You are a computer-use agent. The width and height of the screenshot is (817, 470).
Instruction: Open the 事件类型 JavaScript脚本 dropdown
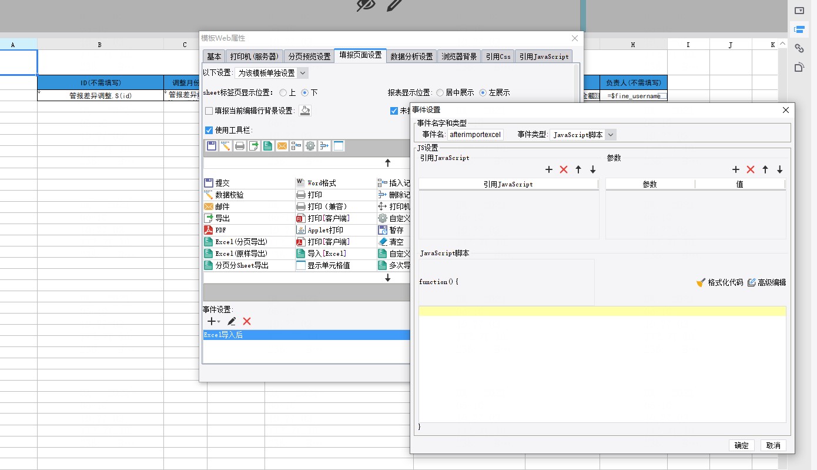click(583, 135)
